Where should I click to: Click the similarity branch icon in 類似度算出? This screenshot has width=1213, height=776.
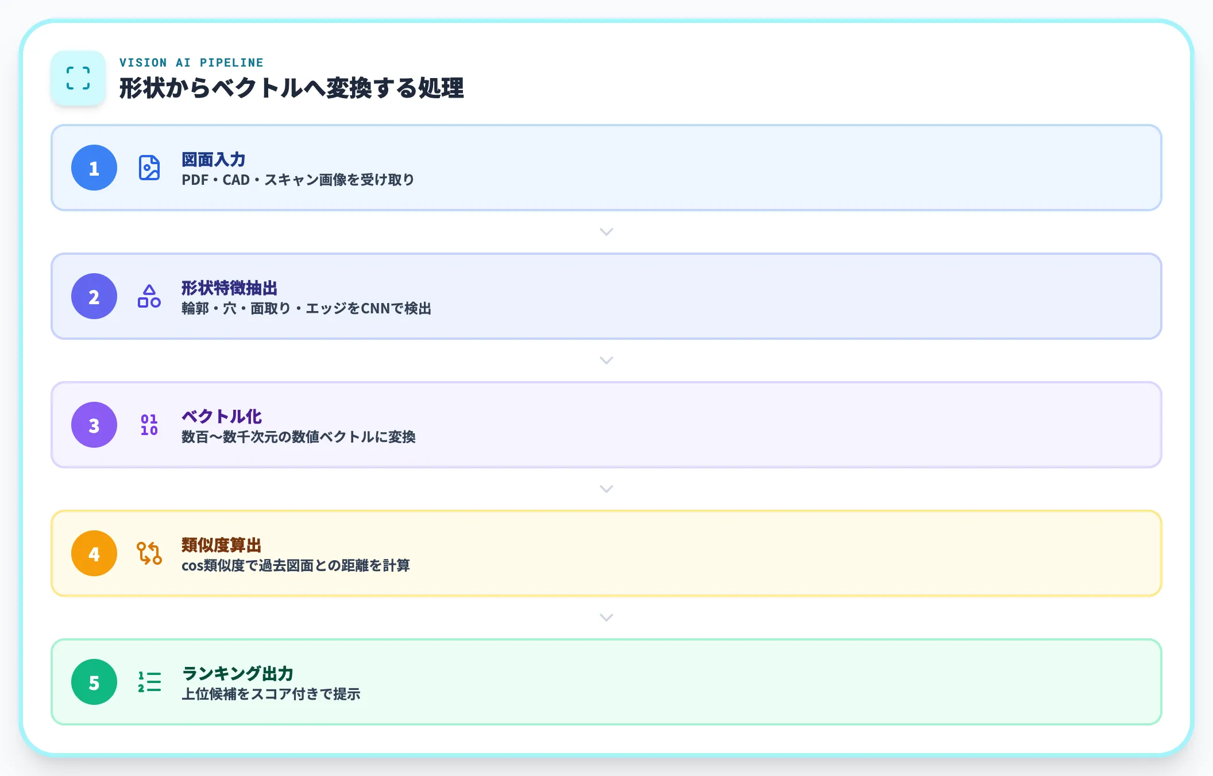coord(149,553)
